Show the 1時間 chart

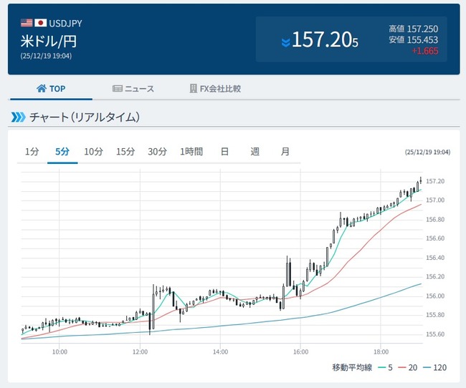[191, 152]
